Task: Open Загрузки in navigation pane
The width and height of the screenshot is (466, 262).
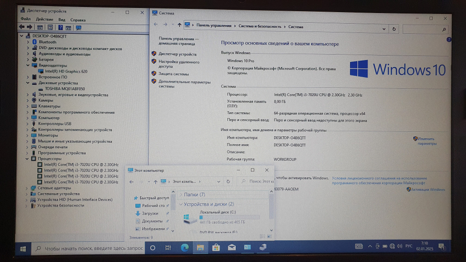Action: pyautogui.click(x=150, y=213)
